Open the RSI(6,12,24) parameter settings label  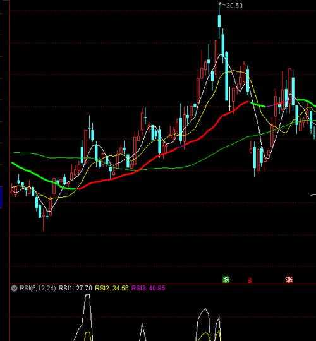38,289
